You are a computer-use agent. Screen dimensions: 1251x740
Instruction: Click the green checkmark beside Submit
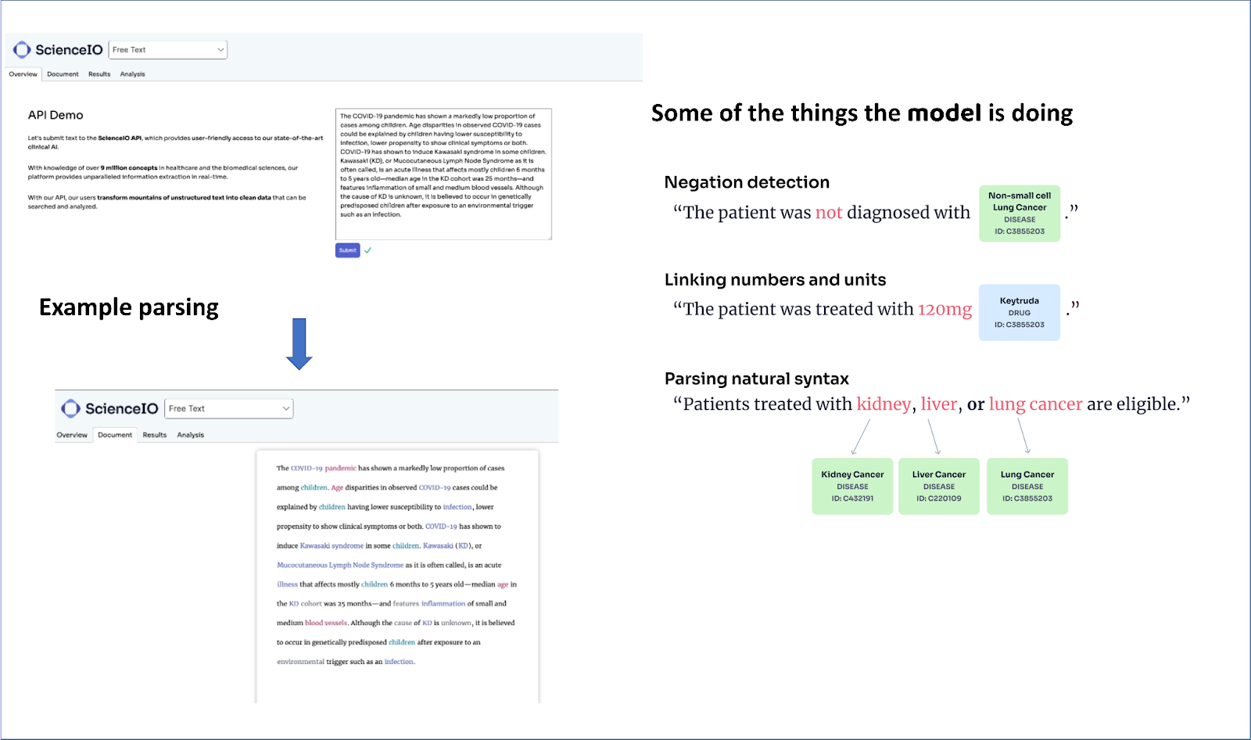368,250
